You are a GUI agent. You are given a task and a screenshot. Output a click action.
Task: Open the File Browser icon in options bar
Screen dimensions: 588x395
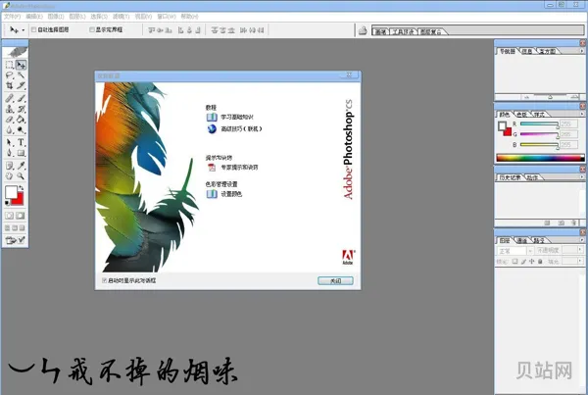tap(363, 30)
